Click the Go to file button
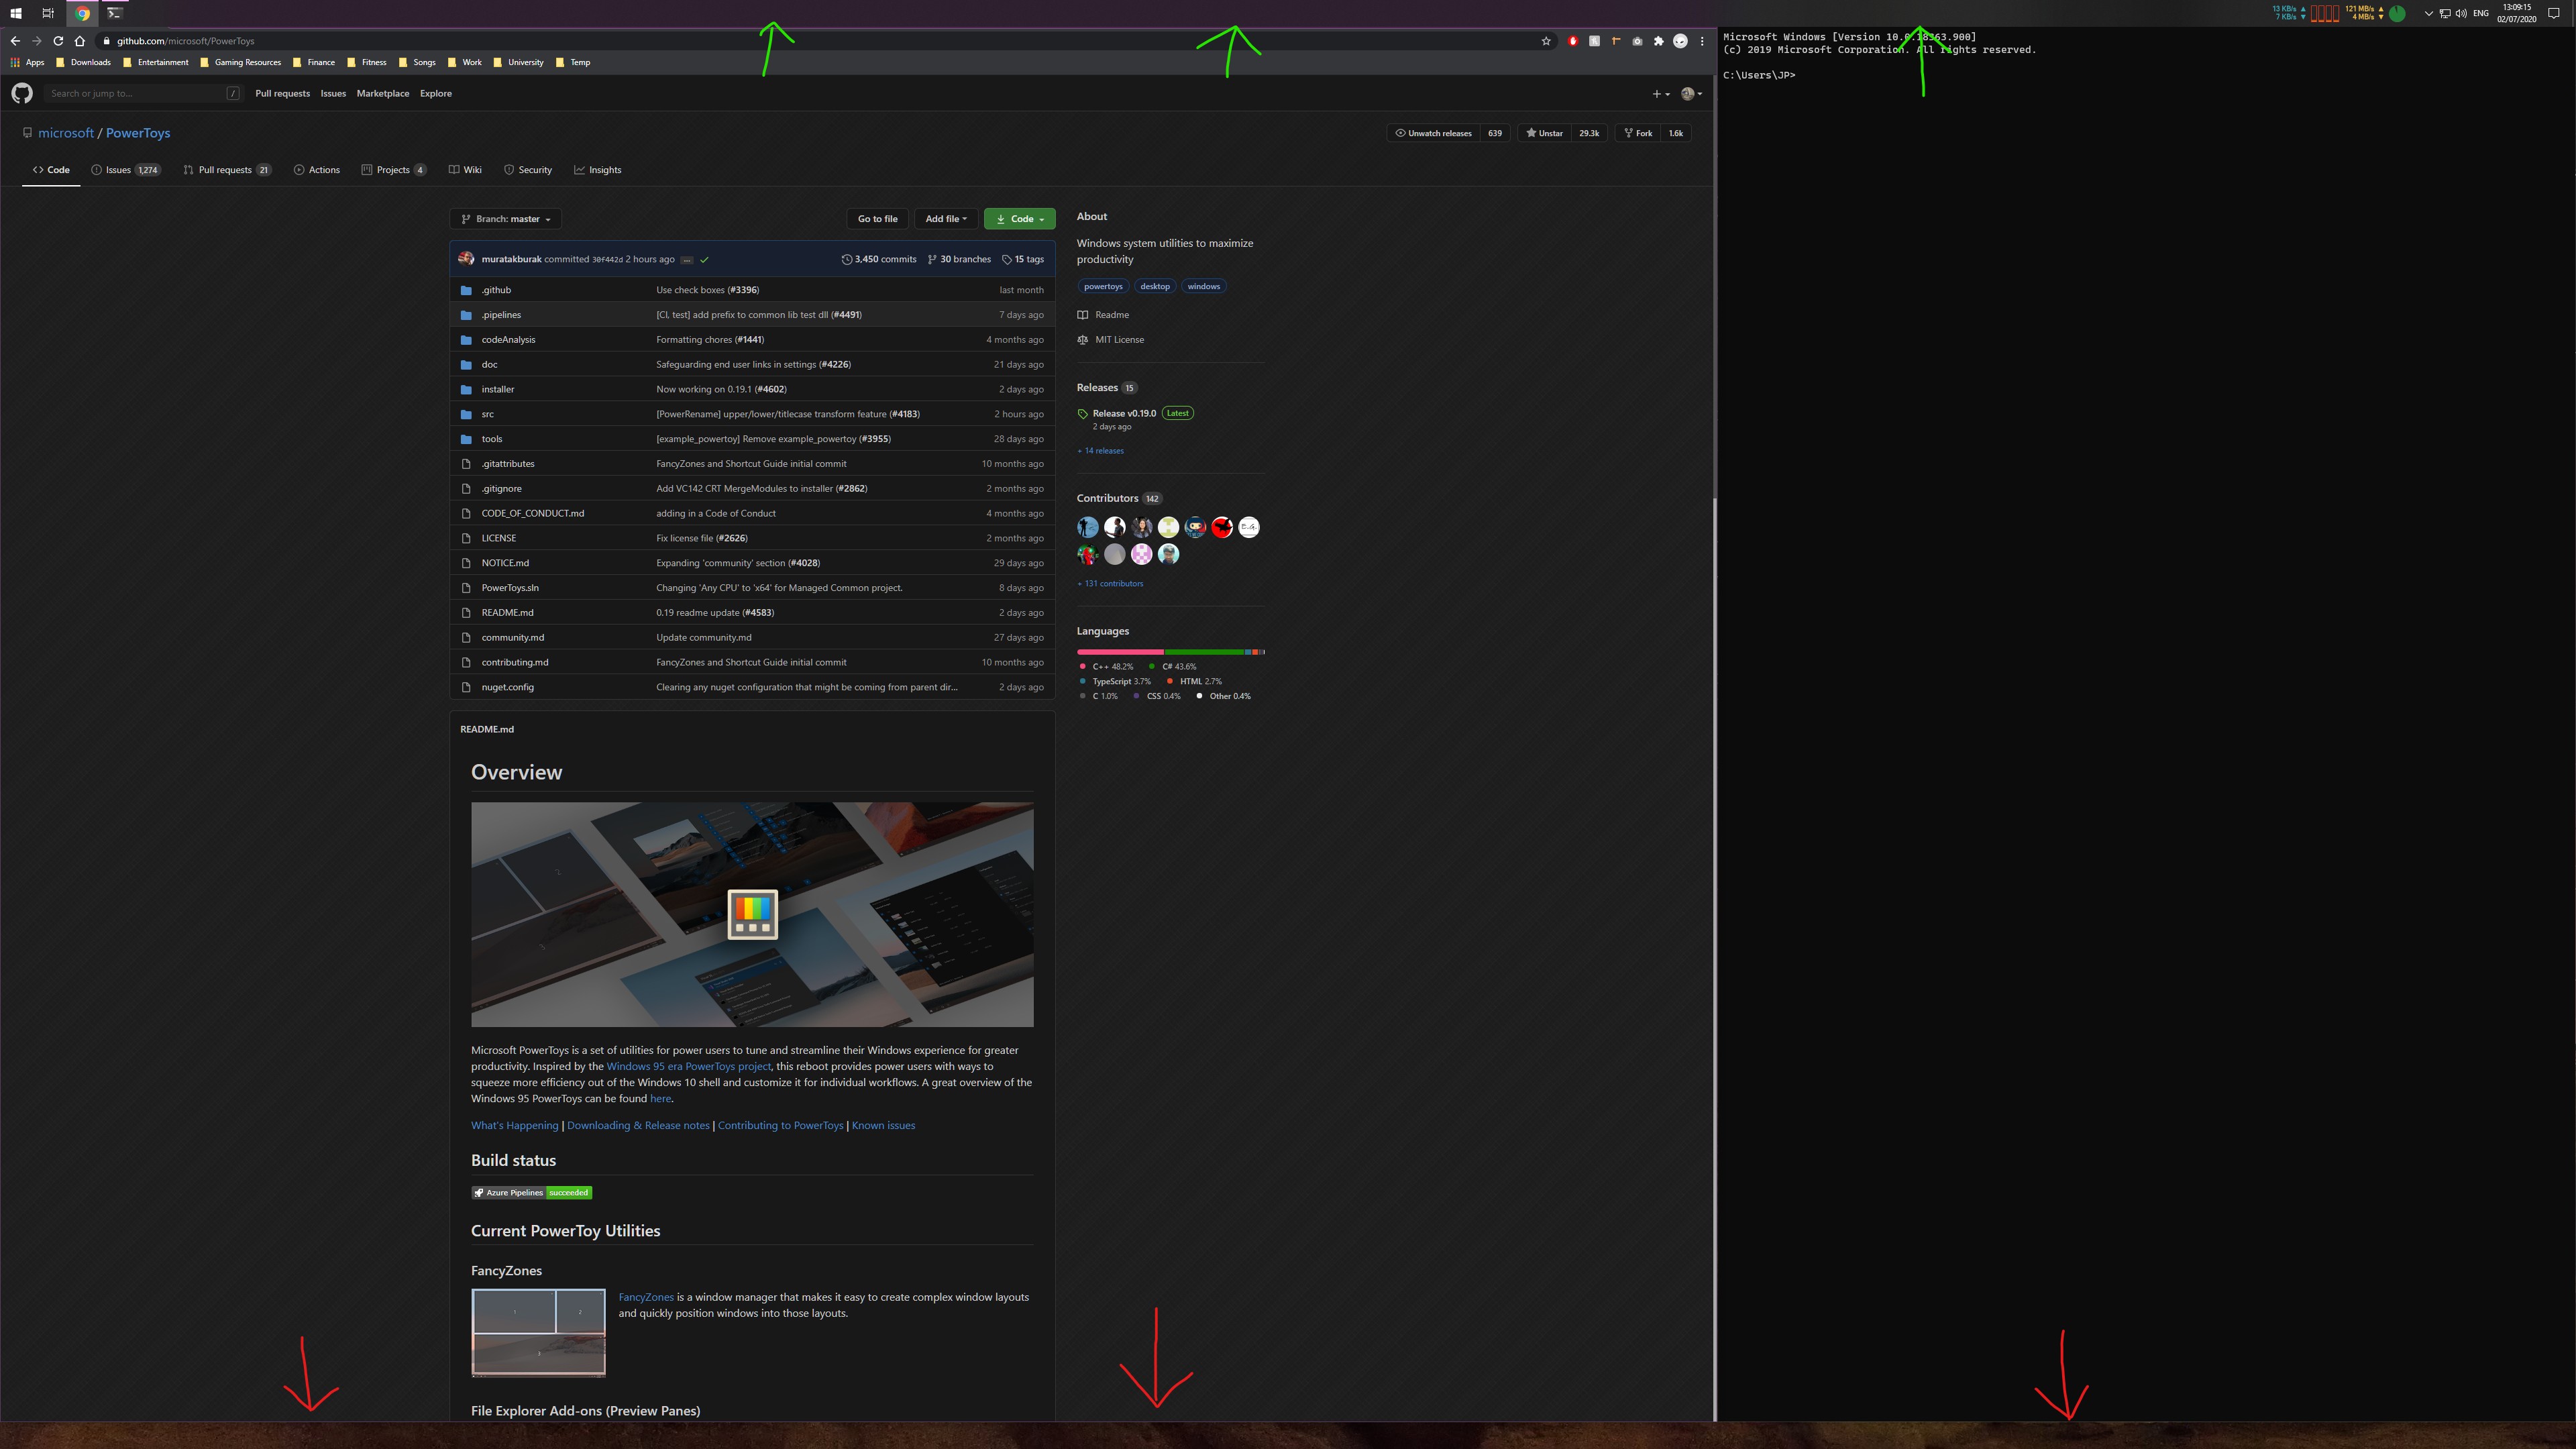Viewport: 2576px width, 1449px height. 877,219
